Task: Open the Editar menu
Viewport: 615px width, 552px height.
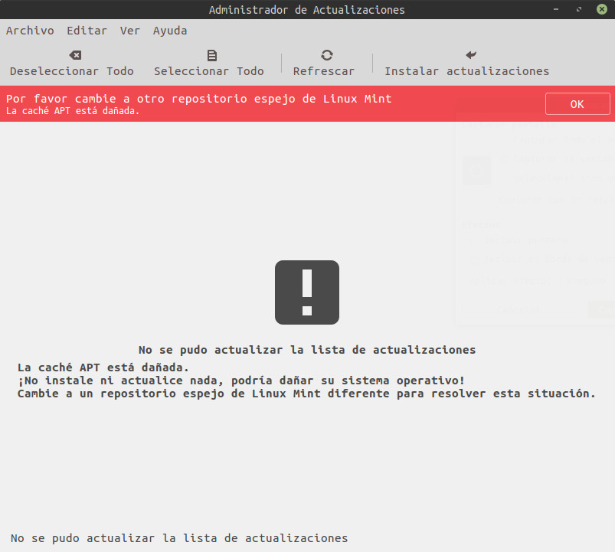Action: click(87, 31)
